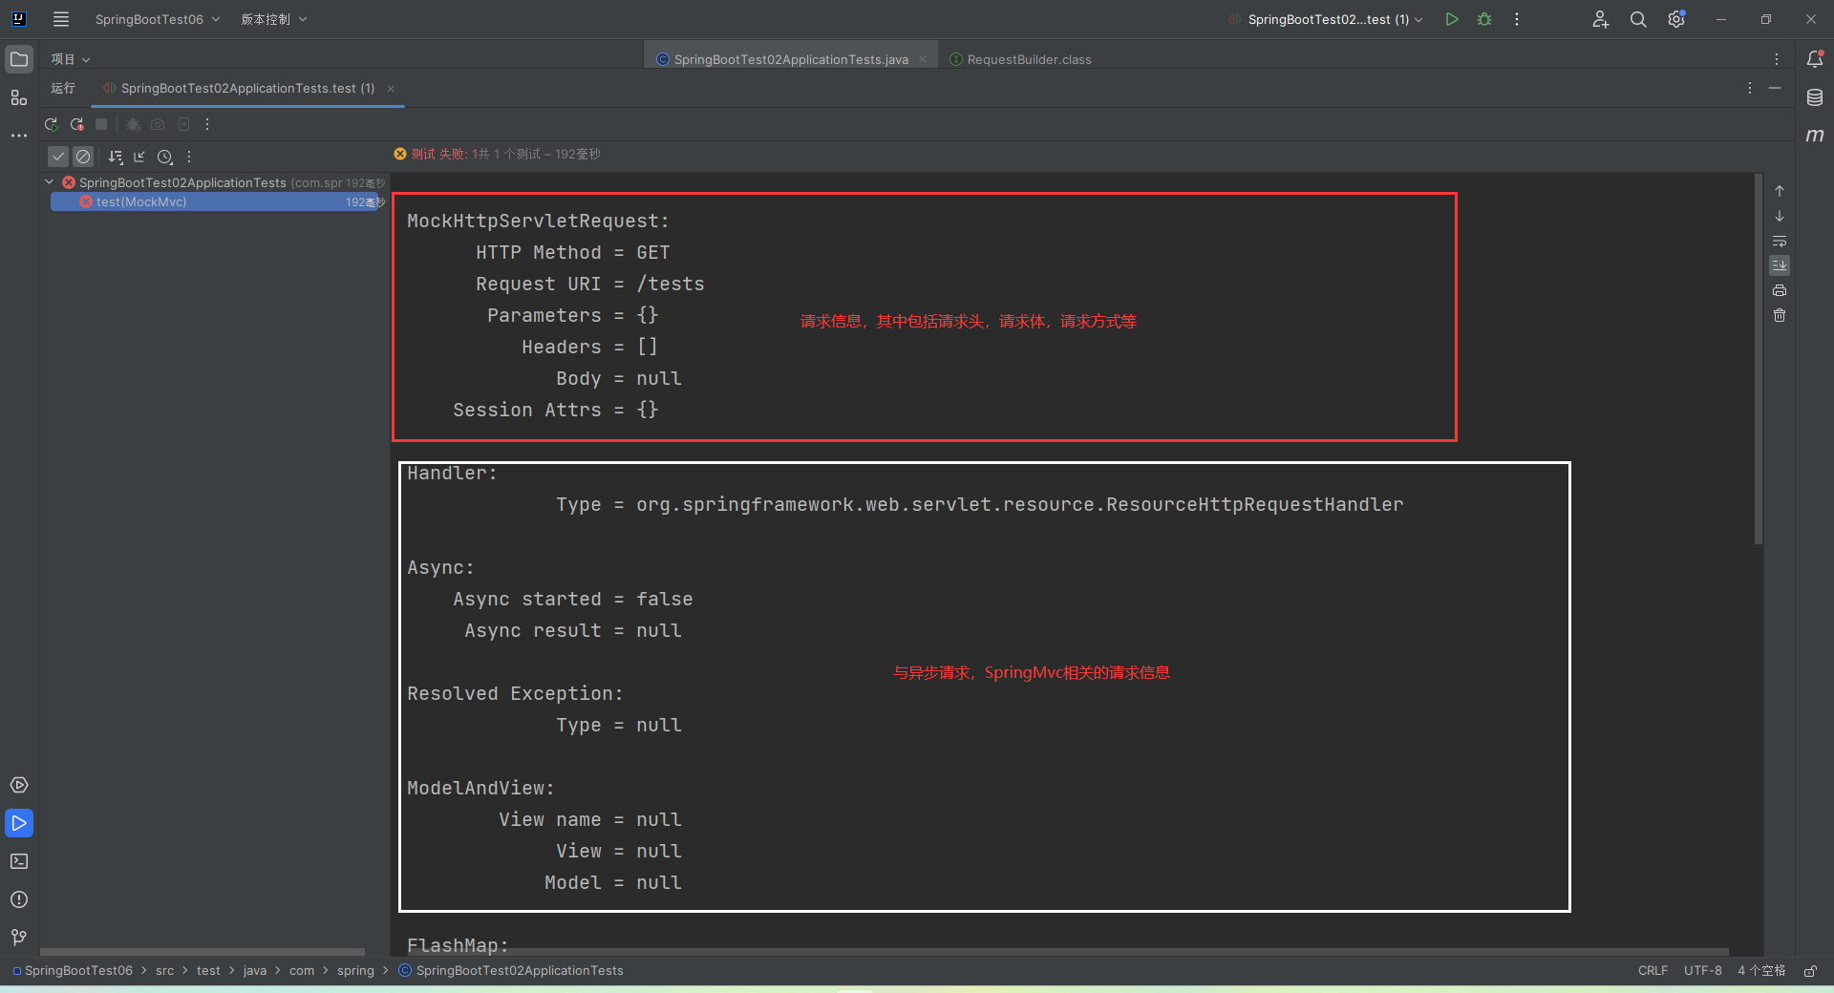The image size is (1834, 993).
Task: Show more tool windows ellipsis in left sidebar
Action: 19,136
